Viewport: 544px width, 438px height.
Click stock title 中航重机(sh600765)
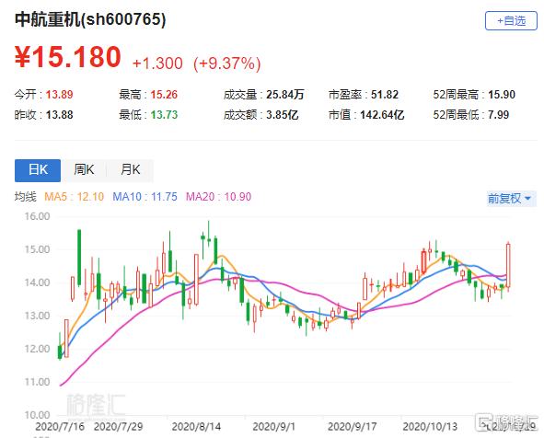pos(90,19)
